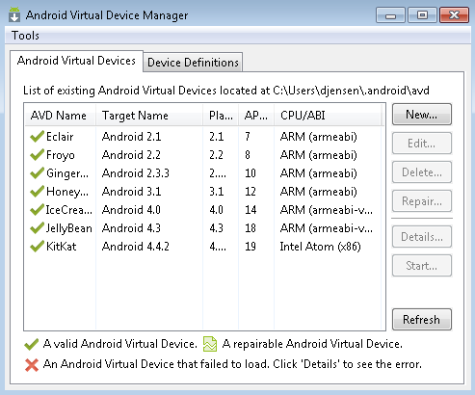Sort by the Pla... column header
This screenshot has width=475, height=395.
click(221, 116)
